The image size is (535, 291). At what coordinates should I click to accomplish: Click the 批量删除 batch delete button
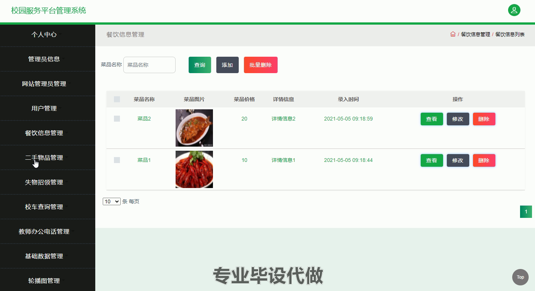coord(261,65)
